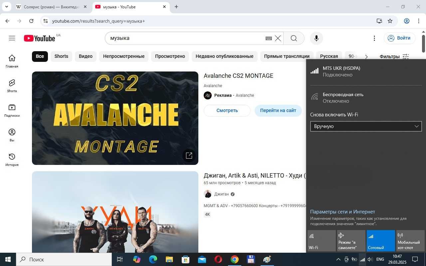Screen dimensions: 426x266
Task: Bookmark this page with the star
Action: tap(390, 21)
